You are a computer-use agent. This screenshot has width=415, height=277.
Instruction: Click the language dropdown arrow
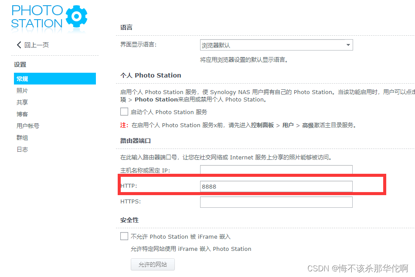pos(348,45)
